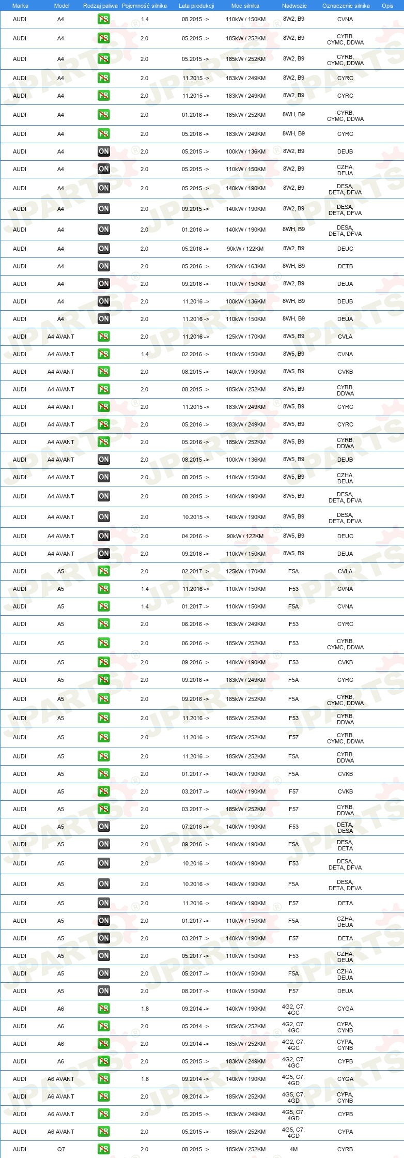Click the PB icon in the A6 05.2014 CYPA, CYNB row

(x=103, y=1026)
